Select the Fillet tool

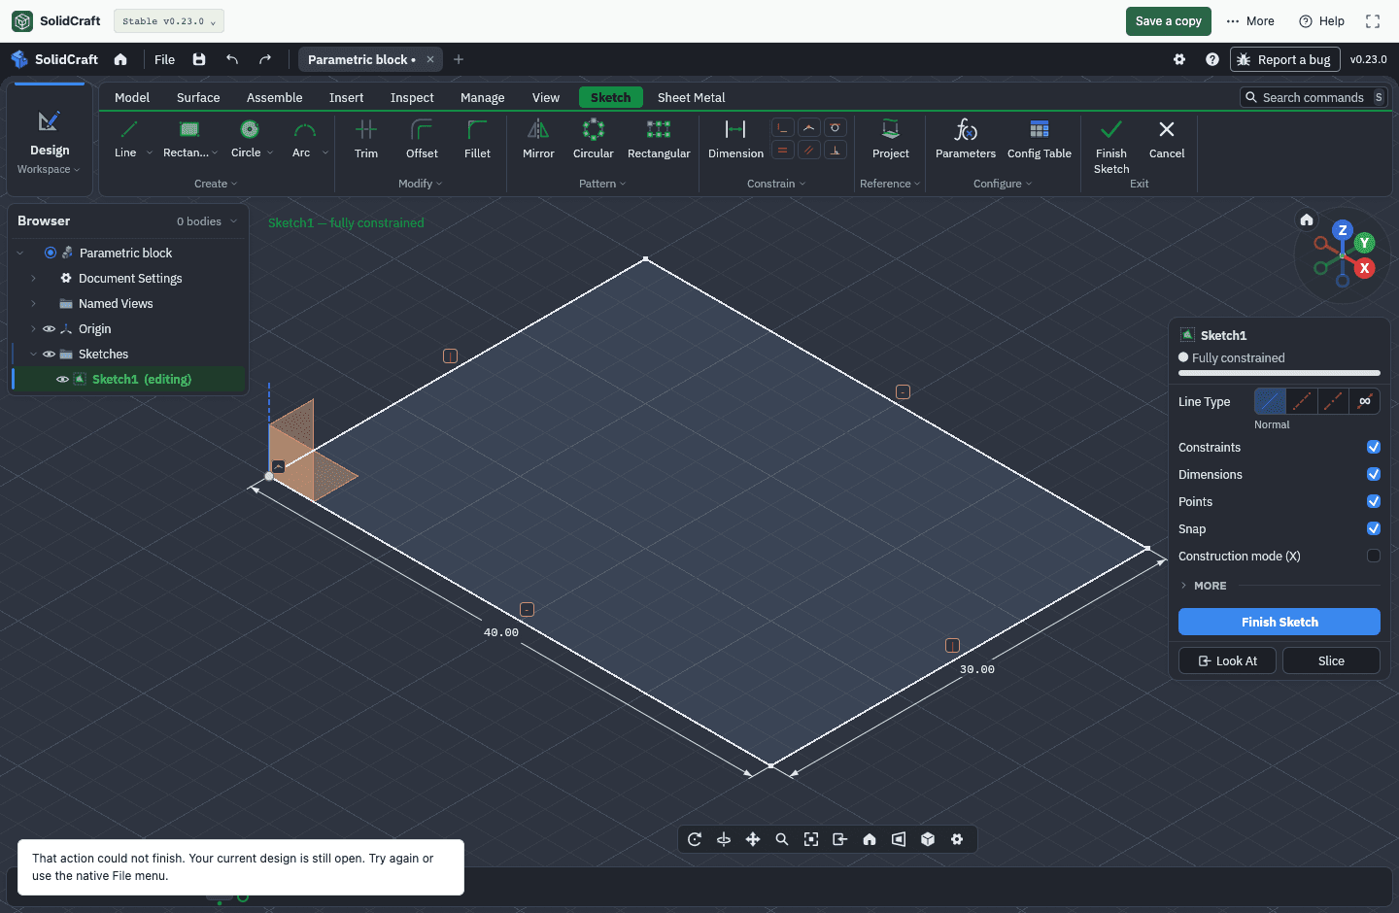477,139
